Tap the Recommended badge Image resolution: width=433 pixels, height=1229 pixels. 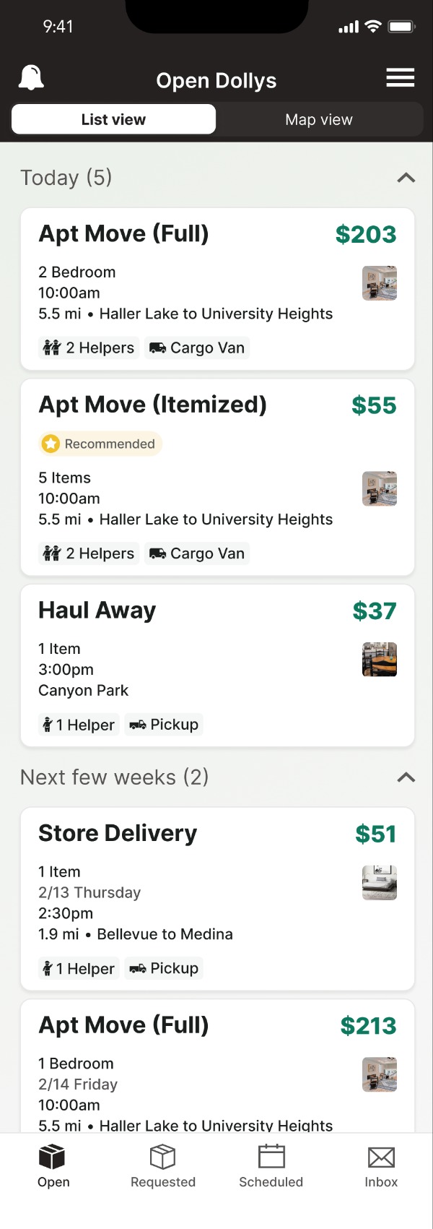100,444
